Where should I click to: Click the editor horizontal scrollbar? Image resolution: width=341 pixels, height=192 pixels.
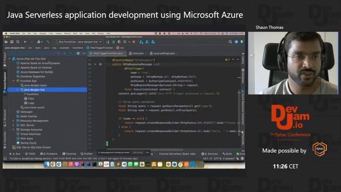(x=144, y=150)
